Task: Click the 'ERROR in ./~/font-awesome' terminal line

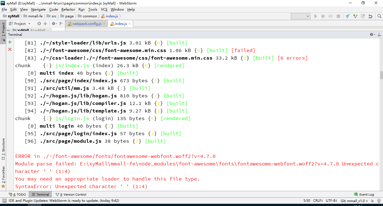Action: [x=115, y=156]
